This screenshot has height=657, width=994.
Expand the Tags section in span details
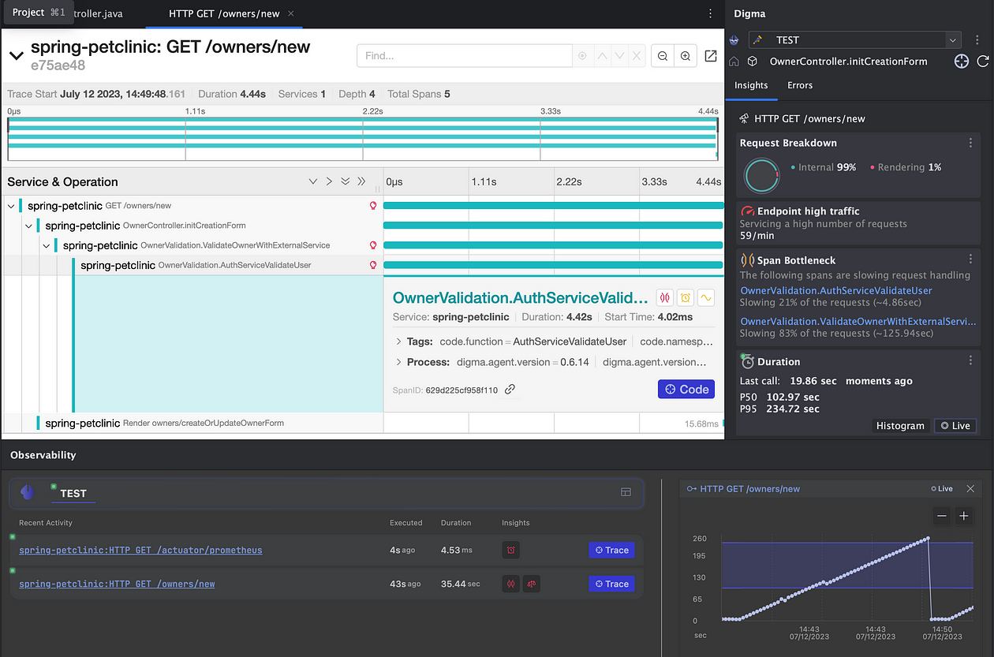point(399,341)
